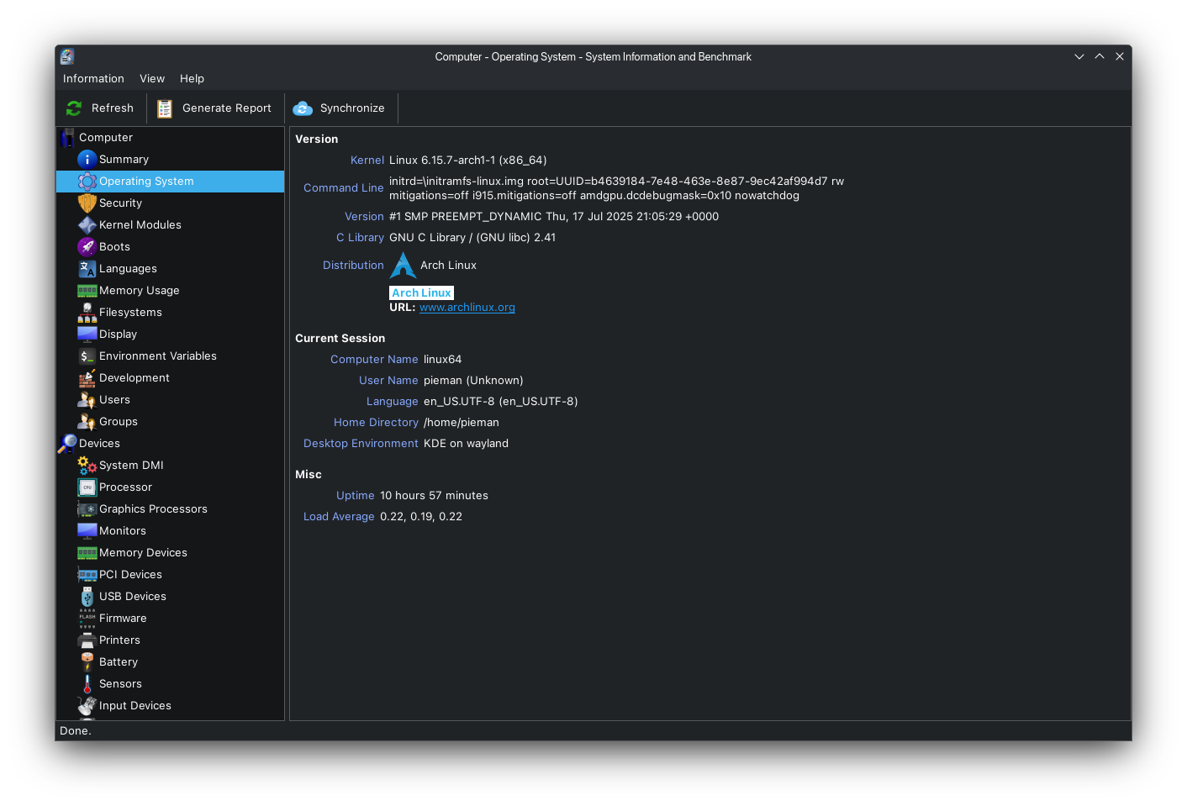The height and width of the screenshot is (806, 1187).
Task: Select the Security shield icon
Action: click(87, 203)
